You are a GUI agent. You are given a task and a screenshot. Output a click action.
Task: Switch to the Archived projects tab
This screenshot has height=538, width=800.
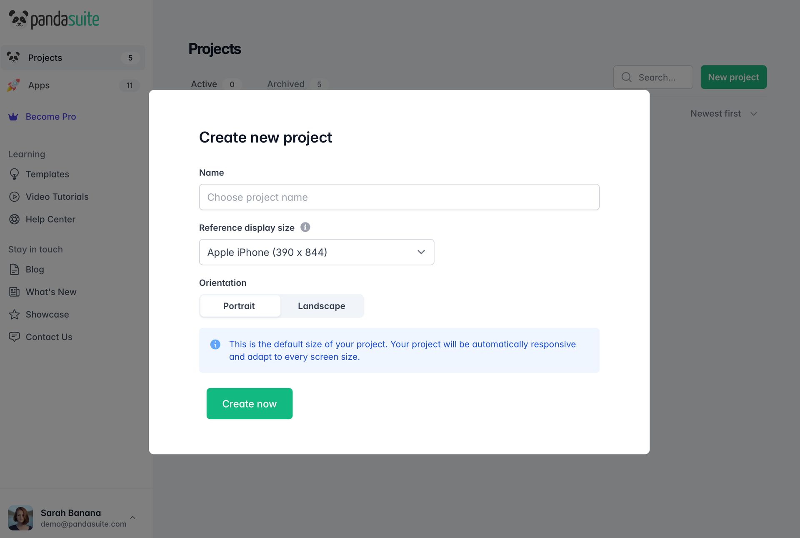pos(285,84)
